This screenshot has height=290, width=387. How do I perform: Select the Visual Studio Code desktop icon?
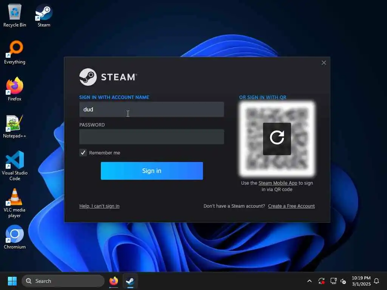pos(15,166)
